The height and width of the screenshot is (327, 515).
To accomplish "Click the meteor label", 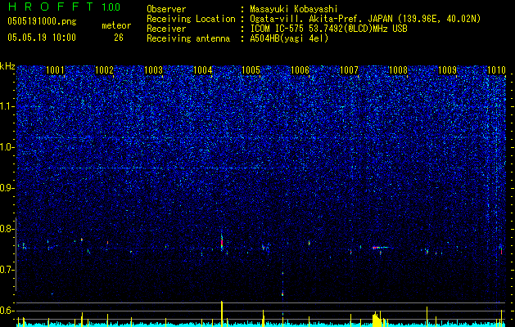I will [116, 25].
